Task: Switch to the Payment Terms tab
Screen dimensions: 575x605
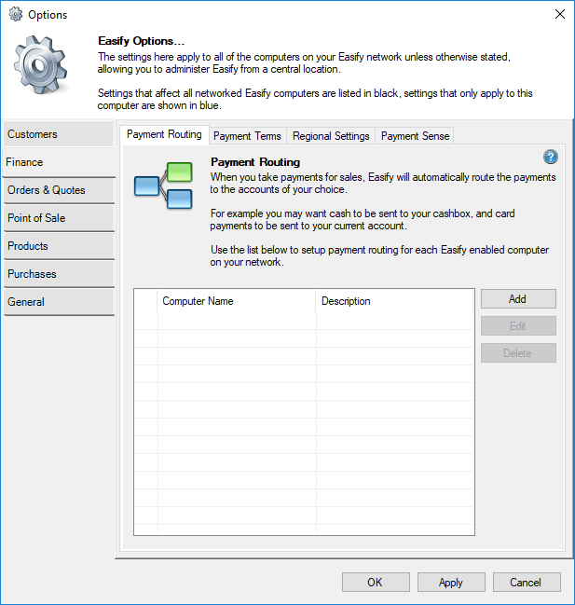Action: tap(247, 136)
